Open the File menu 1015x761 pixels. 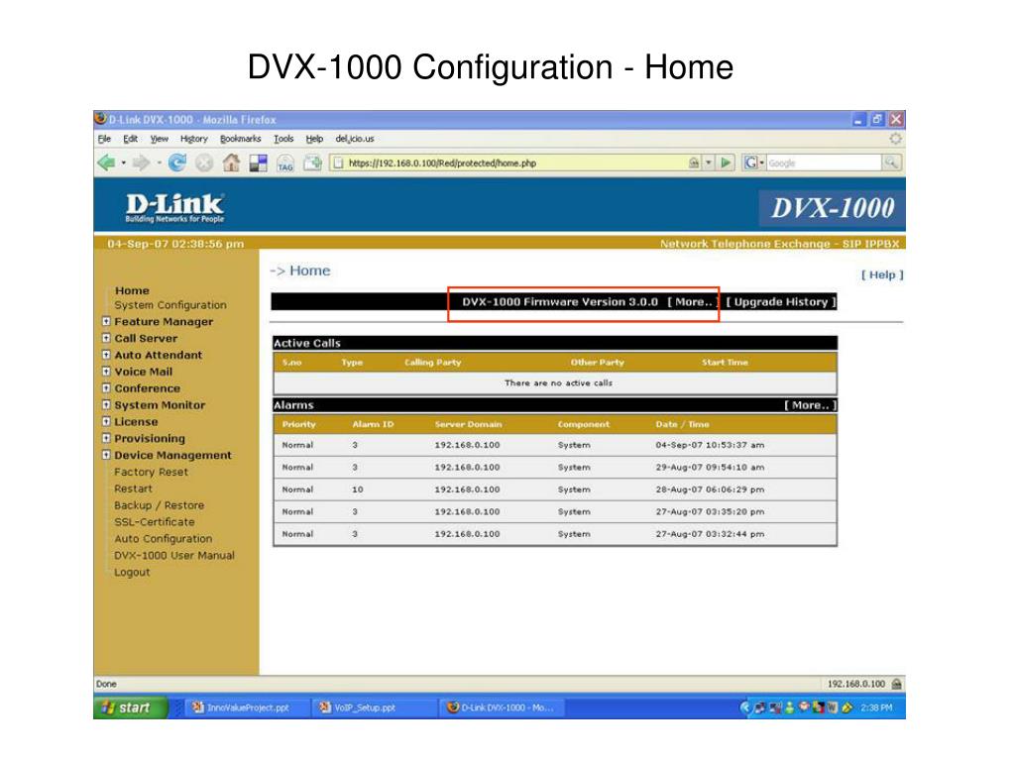tap(104, 139)
